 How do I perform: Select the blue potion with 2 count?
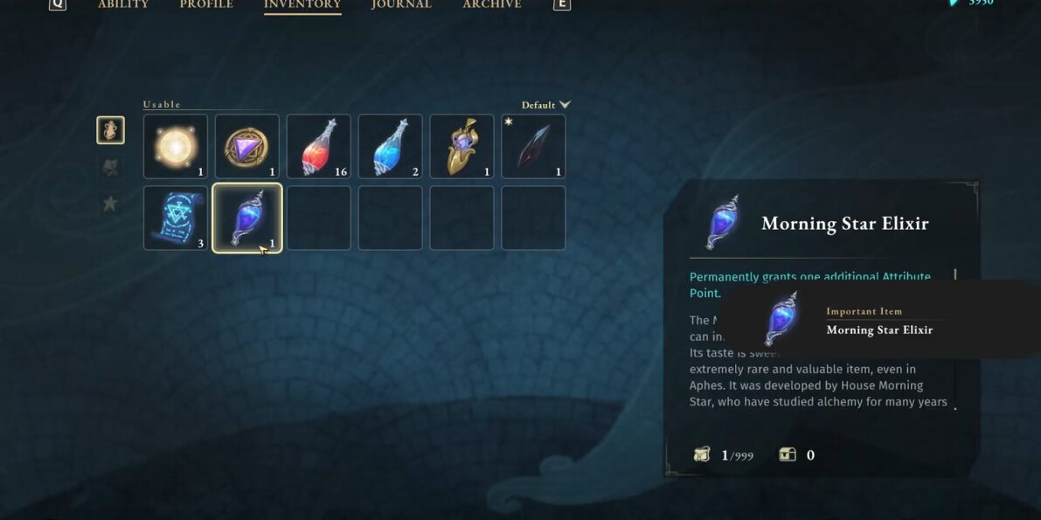click(391, 146)
